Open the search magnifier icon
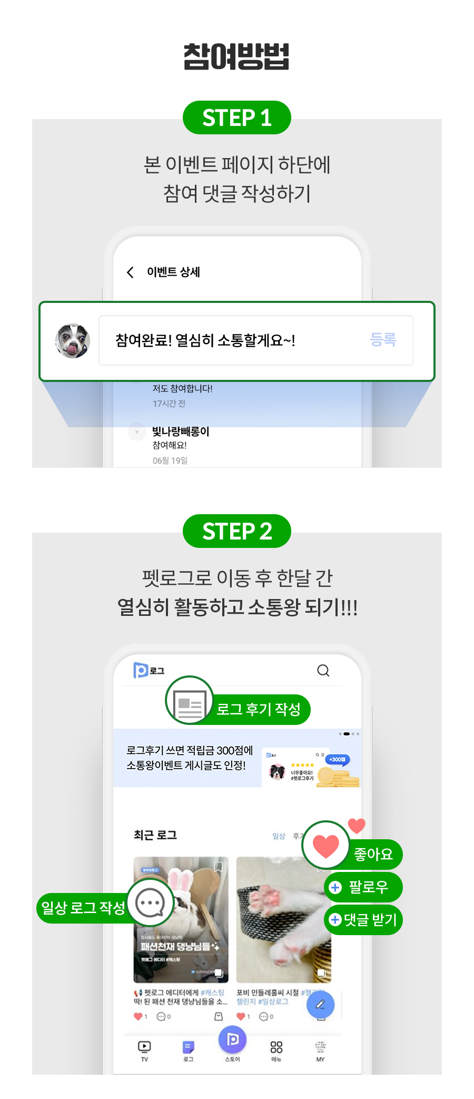The height and width of the screenshot is (1099, 474). pyautogui.click(x=323, y=671)
